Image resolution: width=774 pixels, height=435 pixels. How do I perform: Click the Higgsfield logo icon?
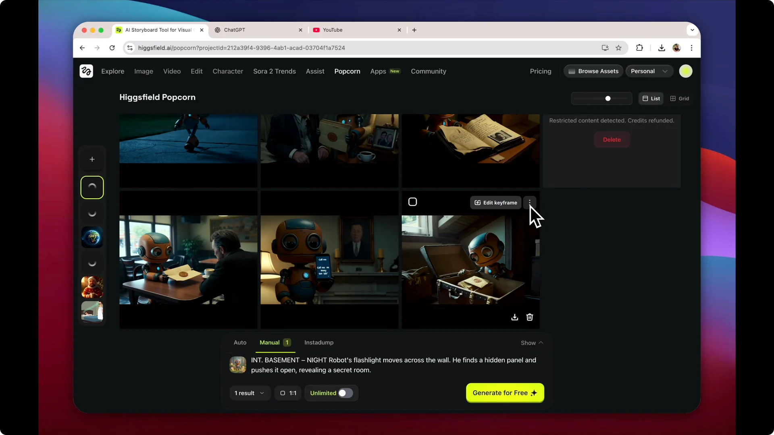point(86,71)
